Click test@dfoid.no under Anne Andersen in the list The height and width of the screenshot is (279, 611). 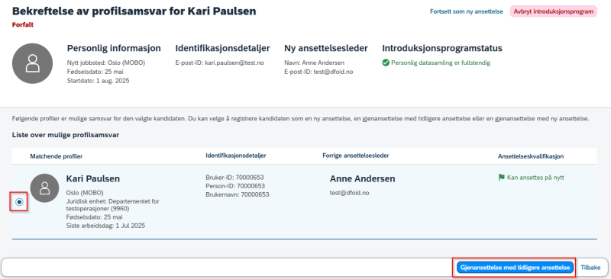point(349,193)
